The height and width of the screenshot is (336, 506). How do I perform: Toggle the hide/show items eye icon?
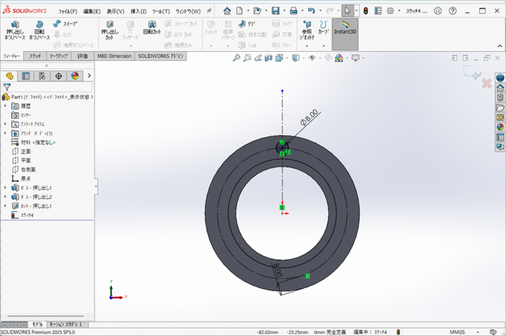click(312, 58)
